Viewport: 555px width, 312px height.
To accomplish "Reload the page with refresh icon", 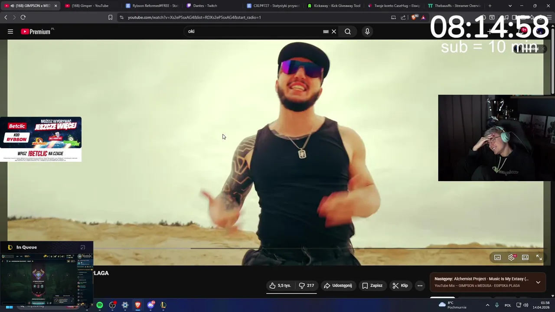I will click(23, 17).
